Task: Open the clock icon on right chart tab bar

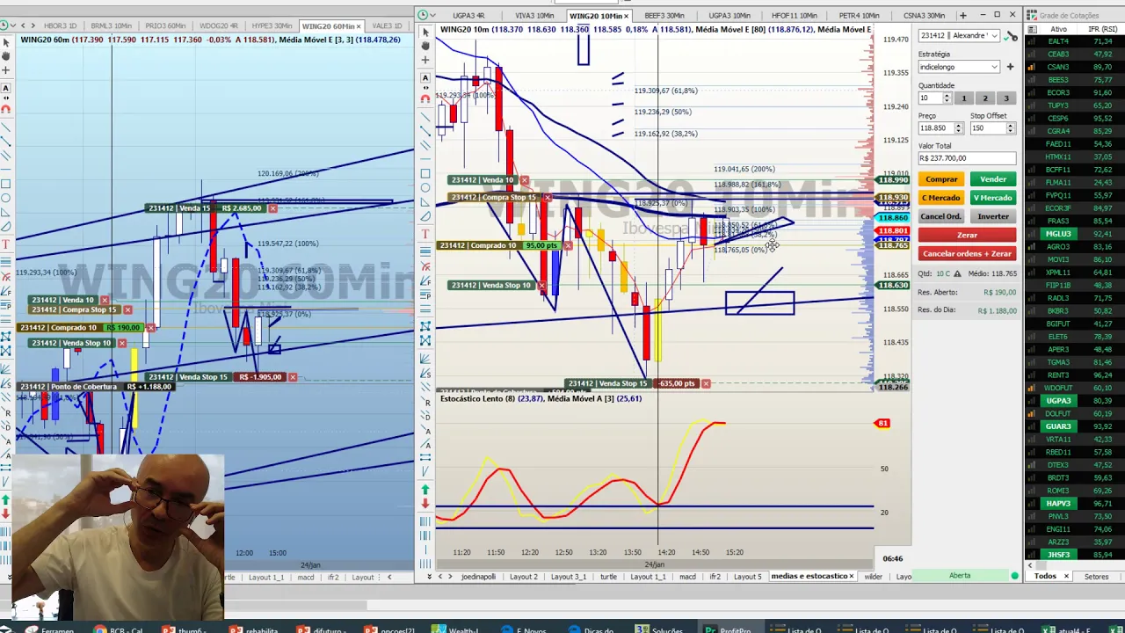Action: point(423,15)
